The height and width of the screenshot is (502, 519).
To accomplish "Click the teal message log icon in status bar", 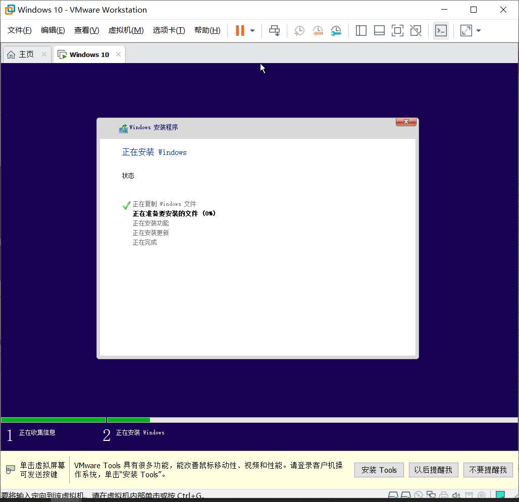I will click(500, 495).
